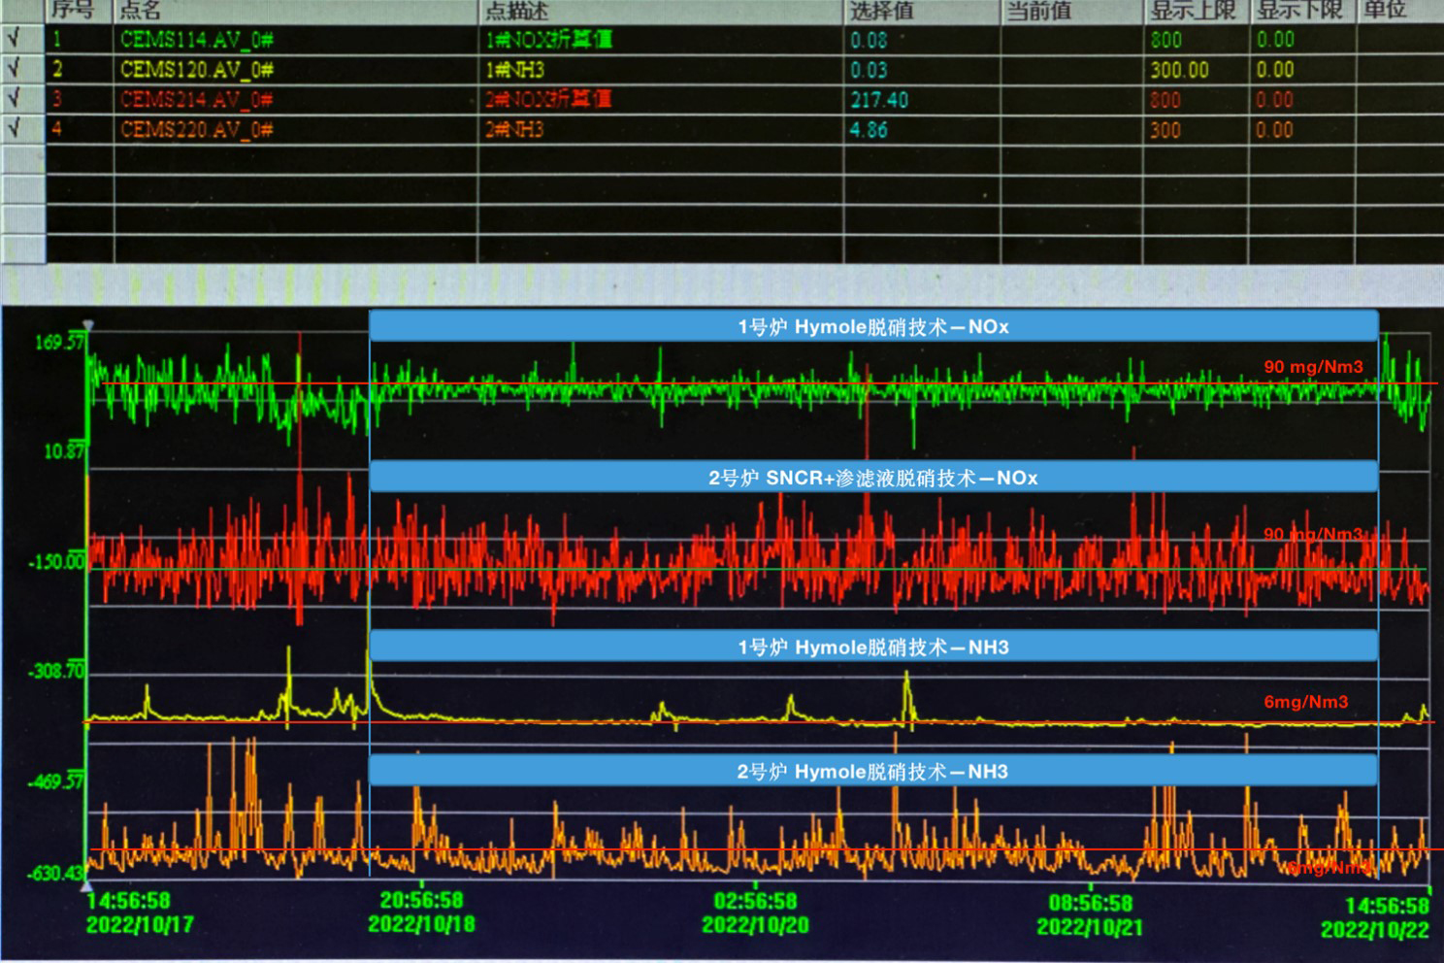Select point name CEMS214.AV_0#

click(x=197, y=99)
